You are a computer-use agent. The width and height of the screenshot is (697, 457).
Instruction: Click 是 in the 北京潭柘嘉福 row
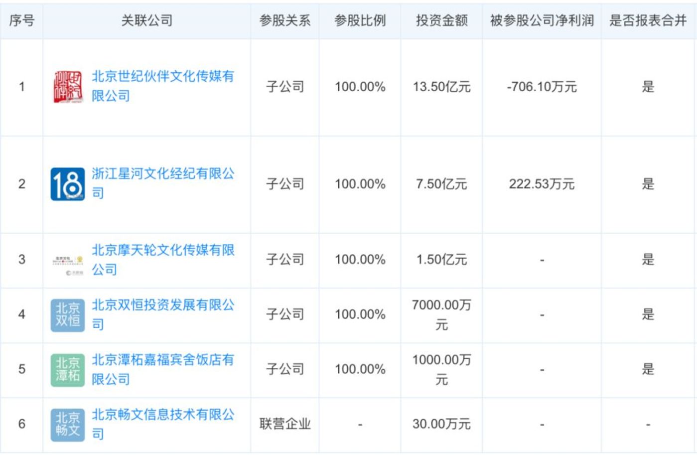click(648, 369)
